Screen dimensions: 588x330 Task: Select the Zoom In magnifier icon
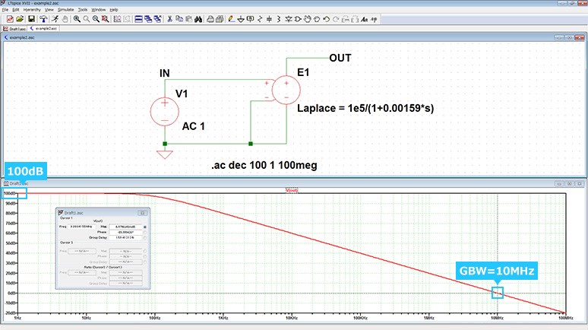[x=77, y=18]
